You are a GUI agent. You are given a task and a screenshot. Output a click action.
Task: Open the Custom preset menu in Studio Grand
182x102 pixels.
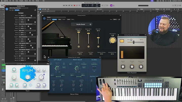(56, 17)
